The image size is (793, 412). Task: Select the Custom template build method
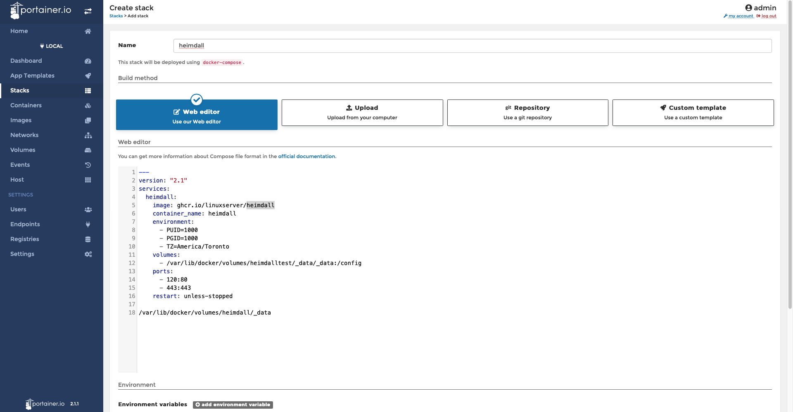point(693,113)
